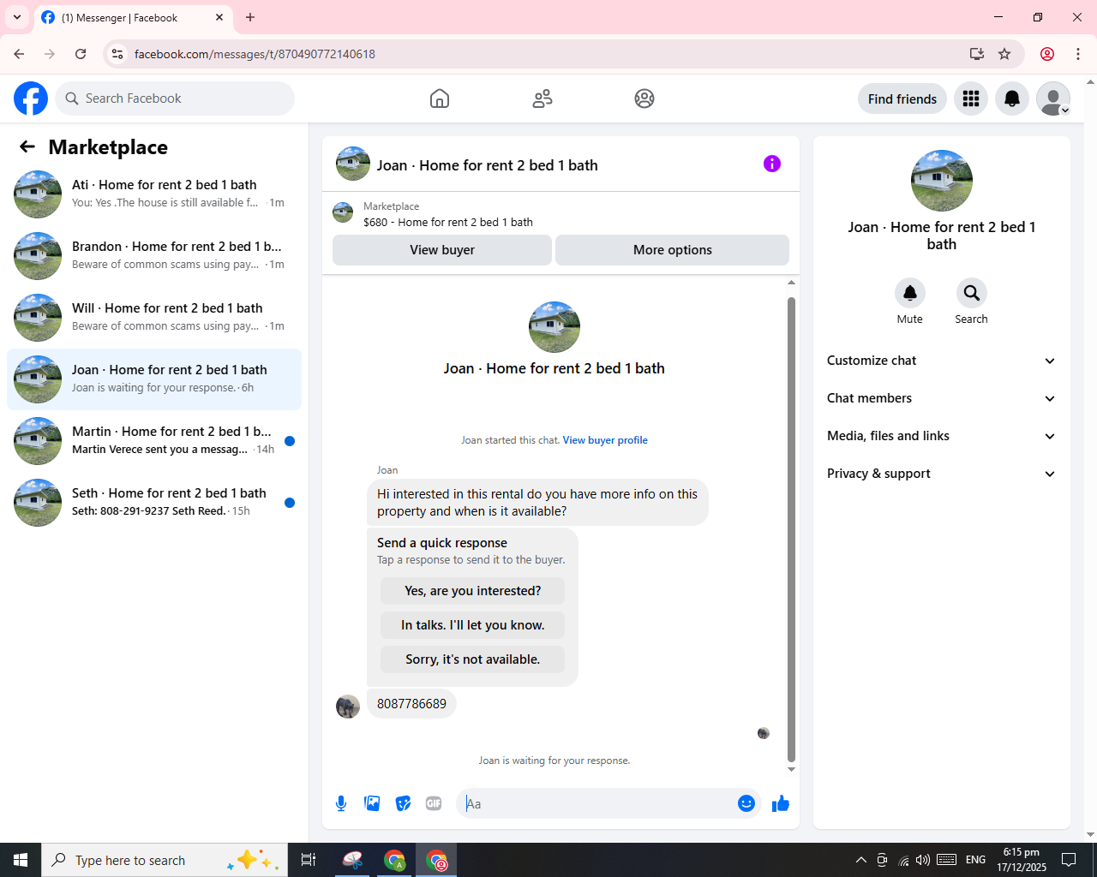Screen dimensions: 1097x877
Task: Click the Find friends button
Action: pyautogui.click(x=902, y=98)
